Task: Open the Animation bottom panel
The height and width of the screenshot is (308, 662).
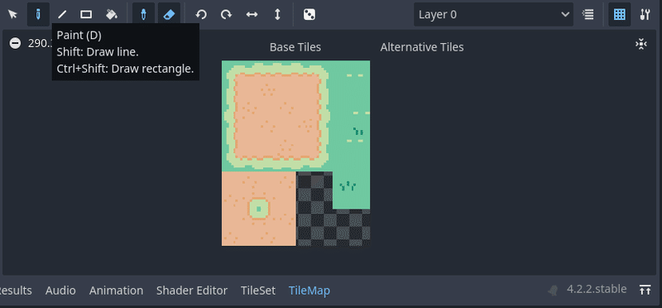Action: pyautogui.click(x=116, y=291)
